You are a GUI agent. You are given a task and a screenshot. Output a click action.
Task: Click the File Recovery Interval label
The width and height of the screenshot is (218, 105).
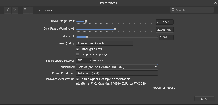point(60,61)
